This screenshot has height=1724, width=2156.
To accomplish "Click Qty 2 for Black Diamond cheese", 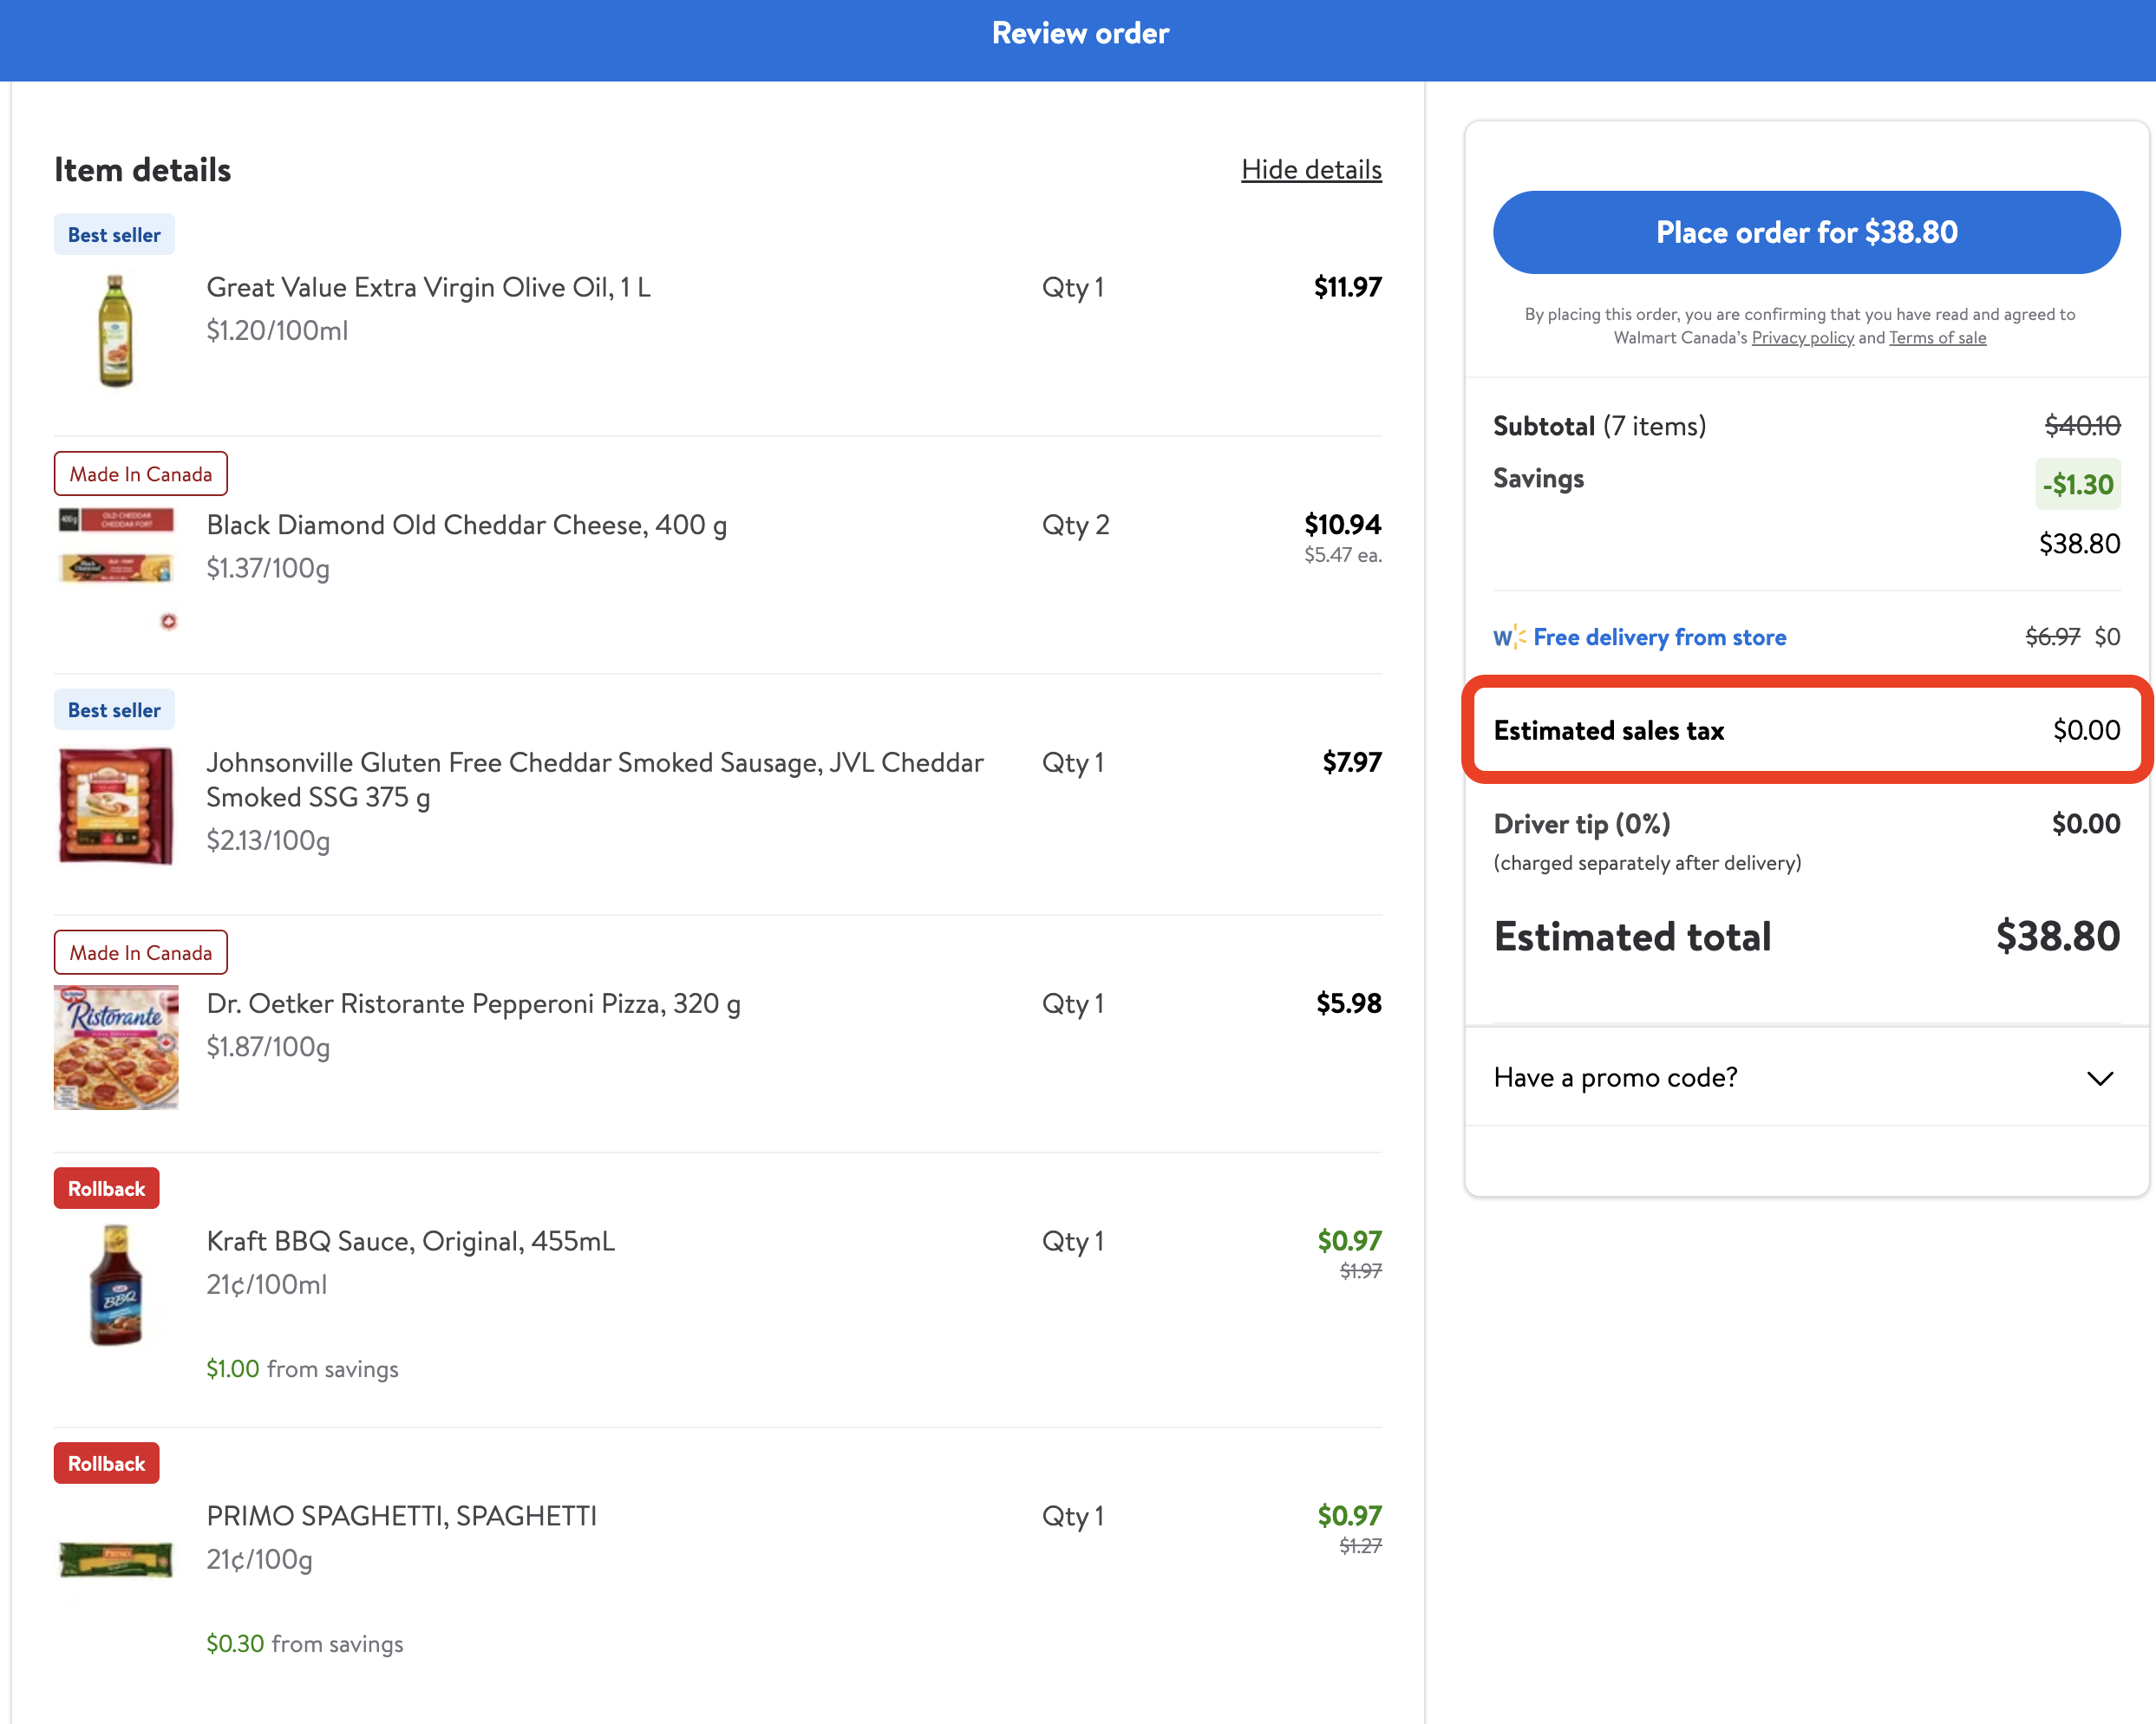I will point(1075,525).
